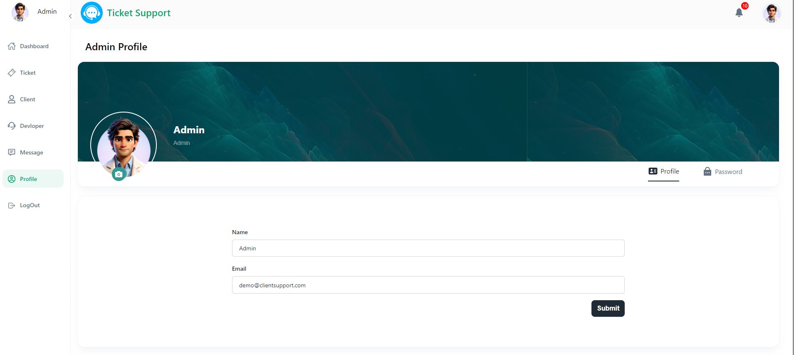Click into the Name input field
Image resolution: width=794 pixels, height=355 pixels.
tap(428, 248)
